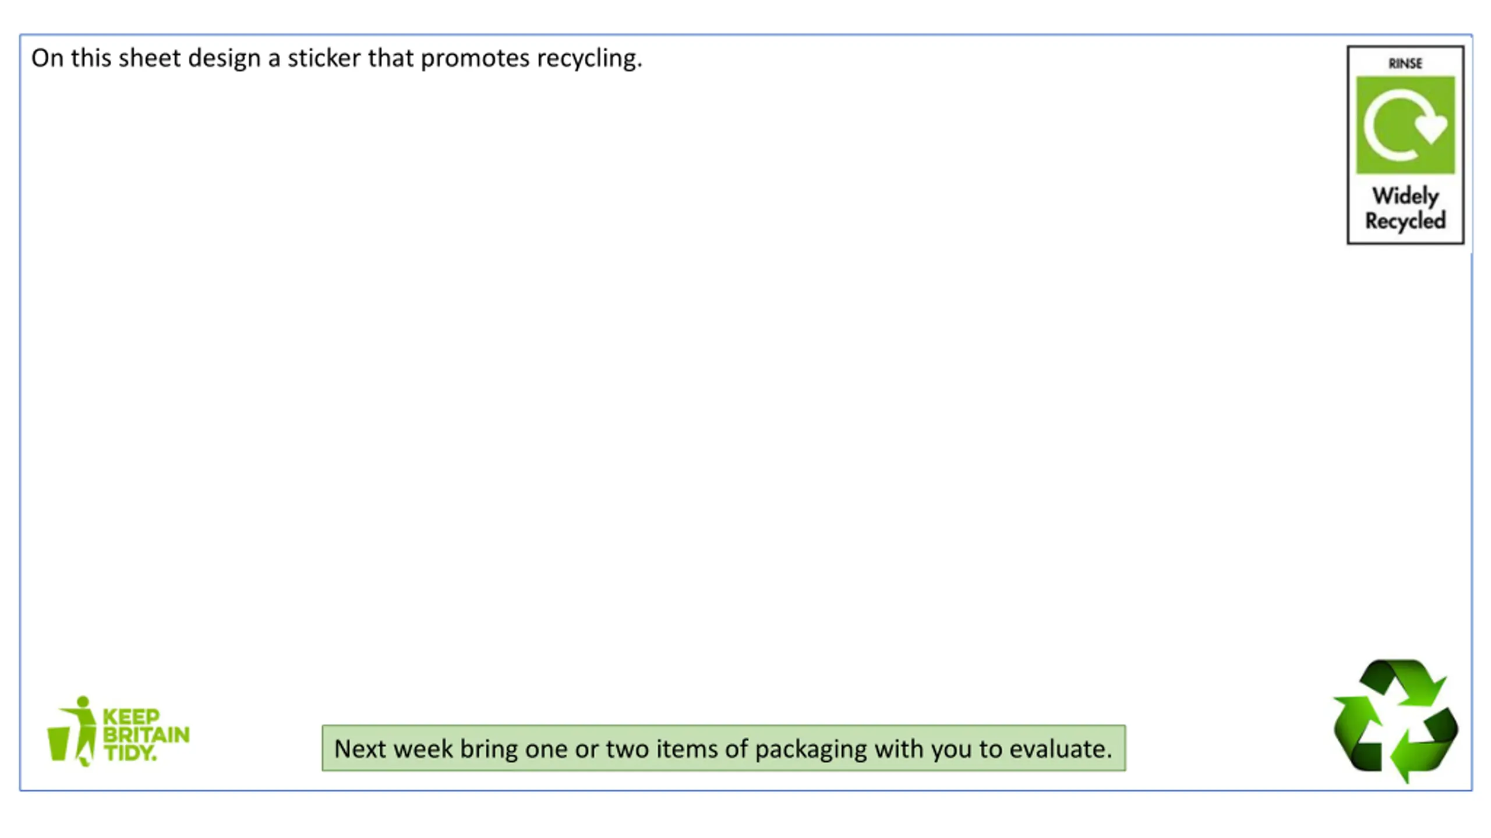The width and height of the screenshot is (1491, 838).
Task: Click the bottom-left arrow of recycling symbol
Action: pos(1357,734)
